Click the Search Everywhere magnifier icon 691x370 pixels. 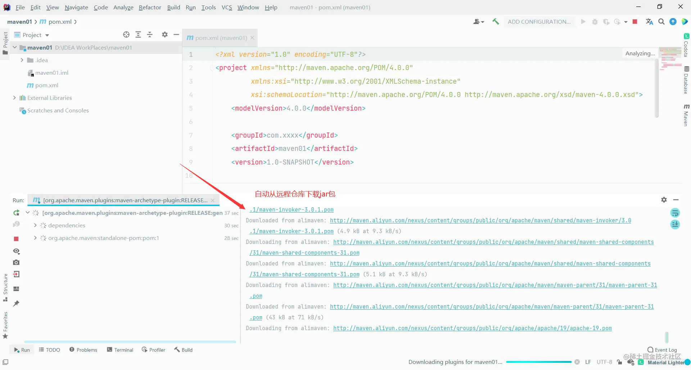coord(661,22)
